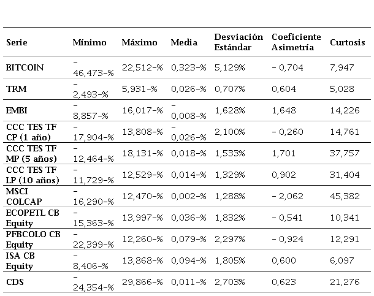Click the "Desviación Estándar" header
This screenshot has width=374, height=296.
(239, 42)
